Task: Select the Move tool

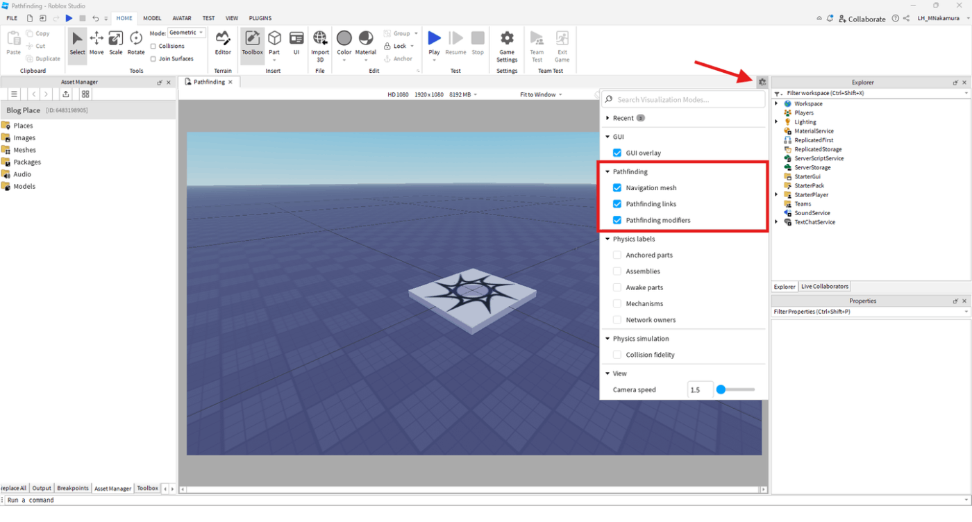Action: (x=97, y=43)
